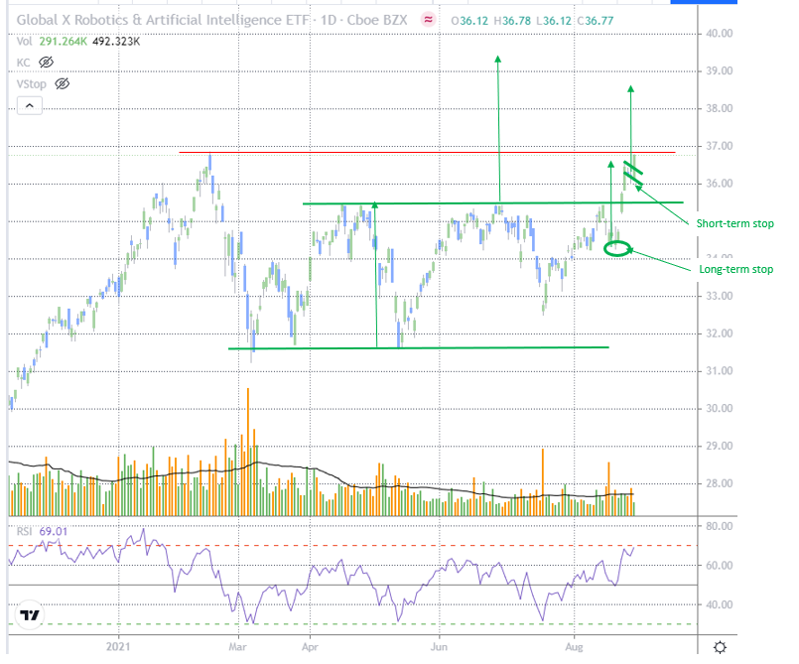This screenshot has width=799, height=664.
Task: Click the open value O36.12
Action: pos(469,21)
